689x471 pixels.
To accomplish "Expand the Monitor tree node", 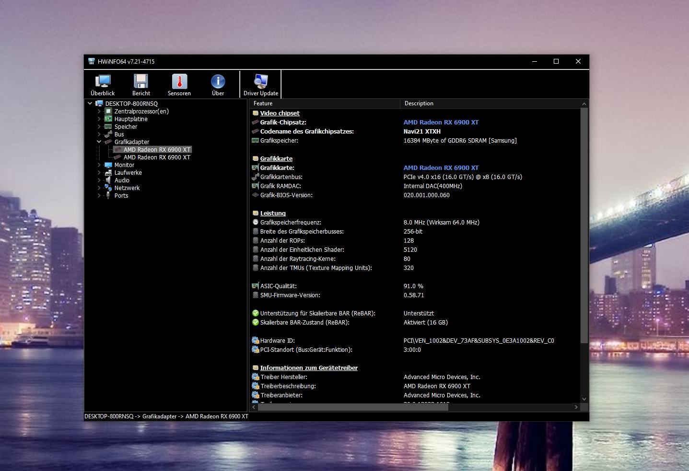I will click(99, 165).
